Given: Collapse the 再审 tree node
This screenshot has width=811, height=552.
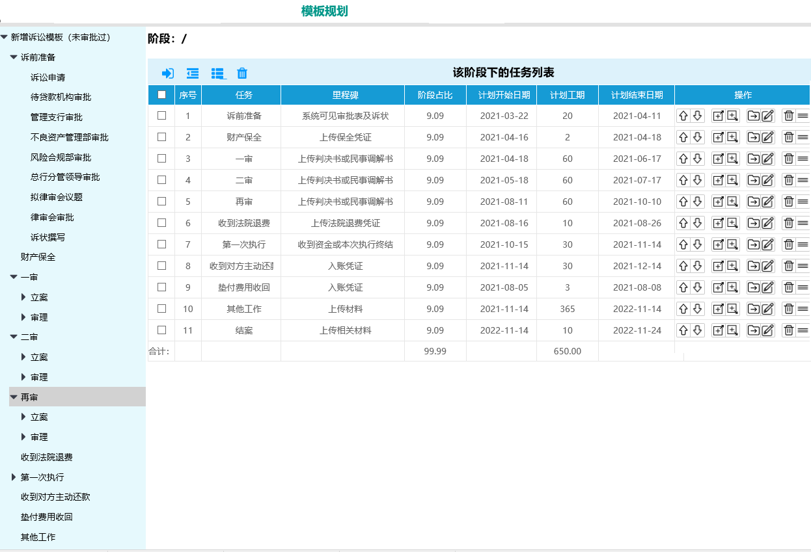Looking at the screenshot, I should coord(13,397).
